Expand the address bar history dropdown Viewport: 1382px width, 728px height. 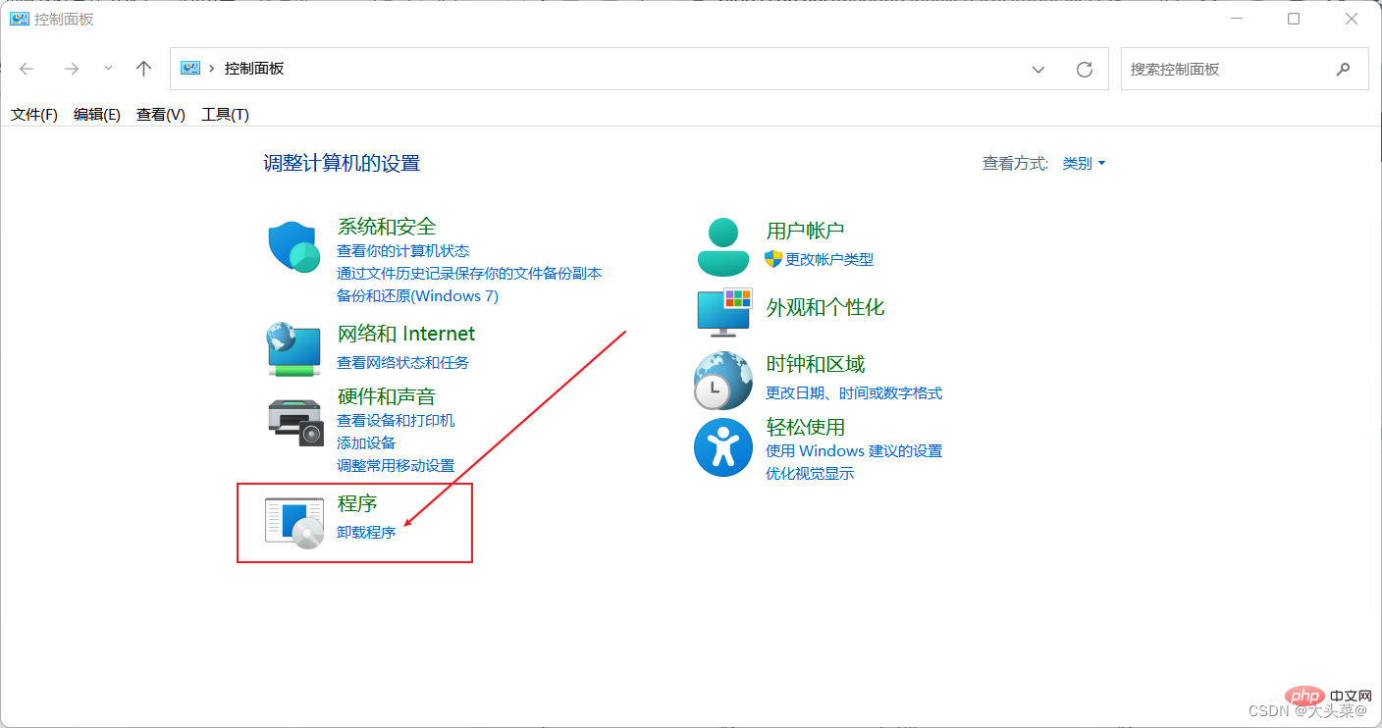click(1038, 69)
